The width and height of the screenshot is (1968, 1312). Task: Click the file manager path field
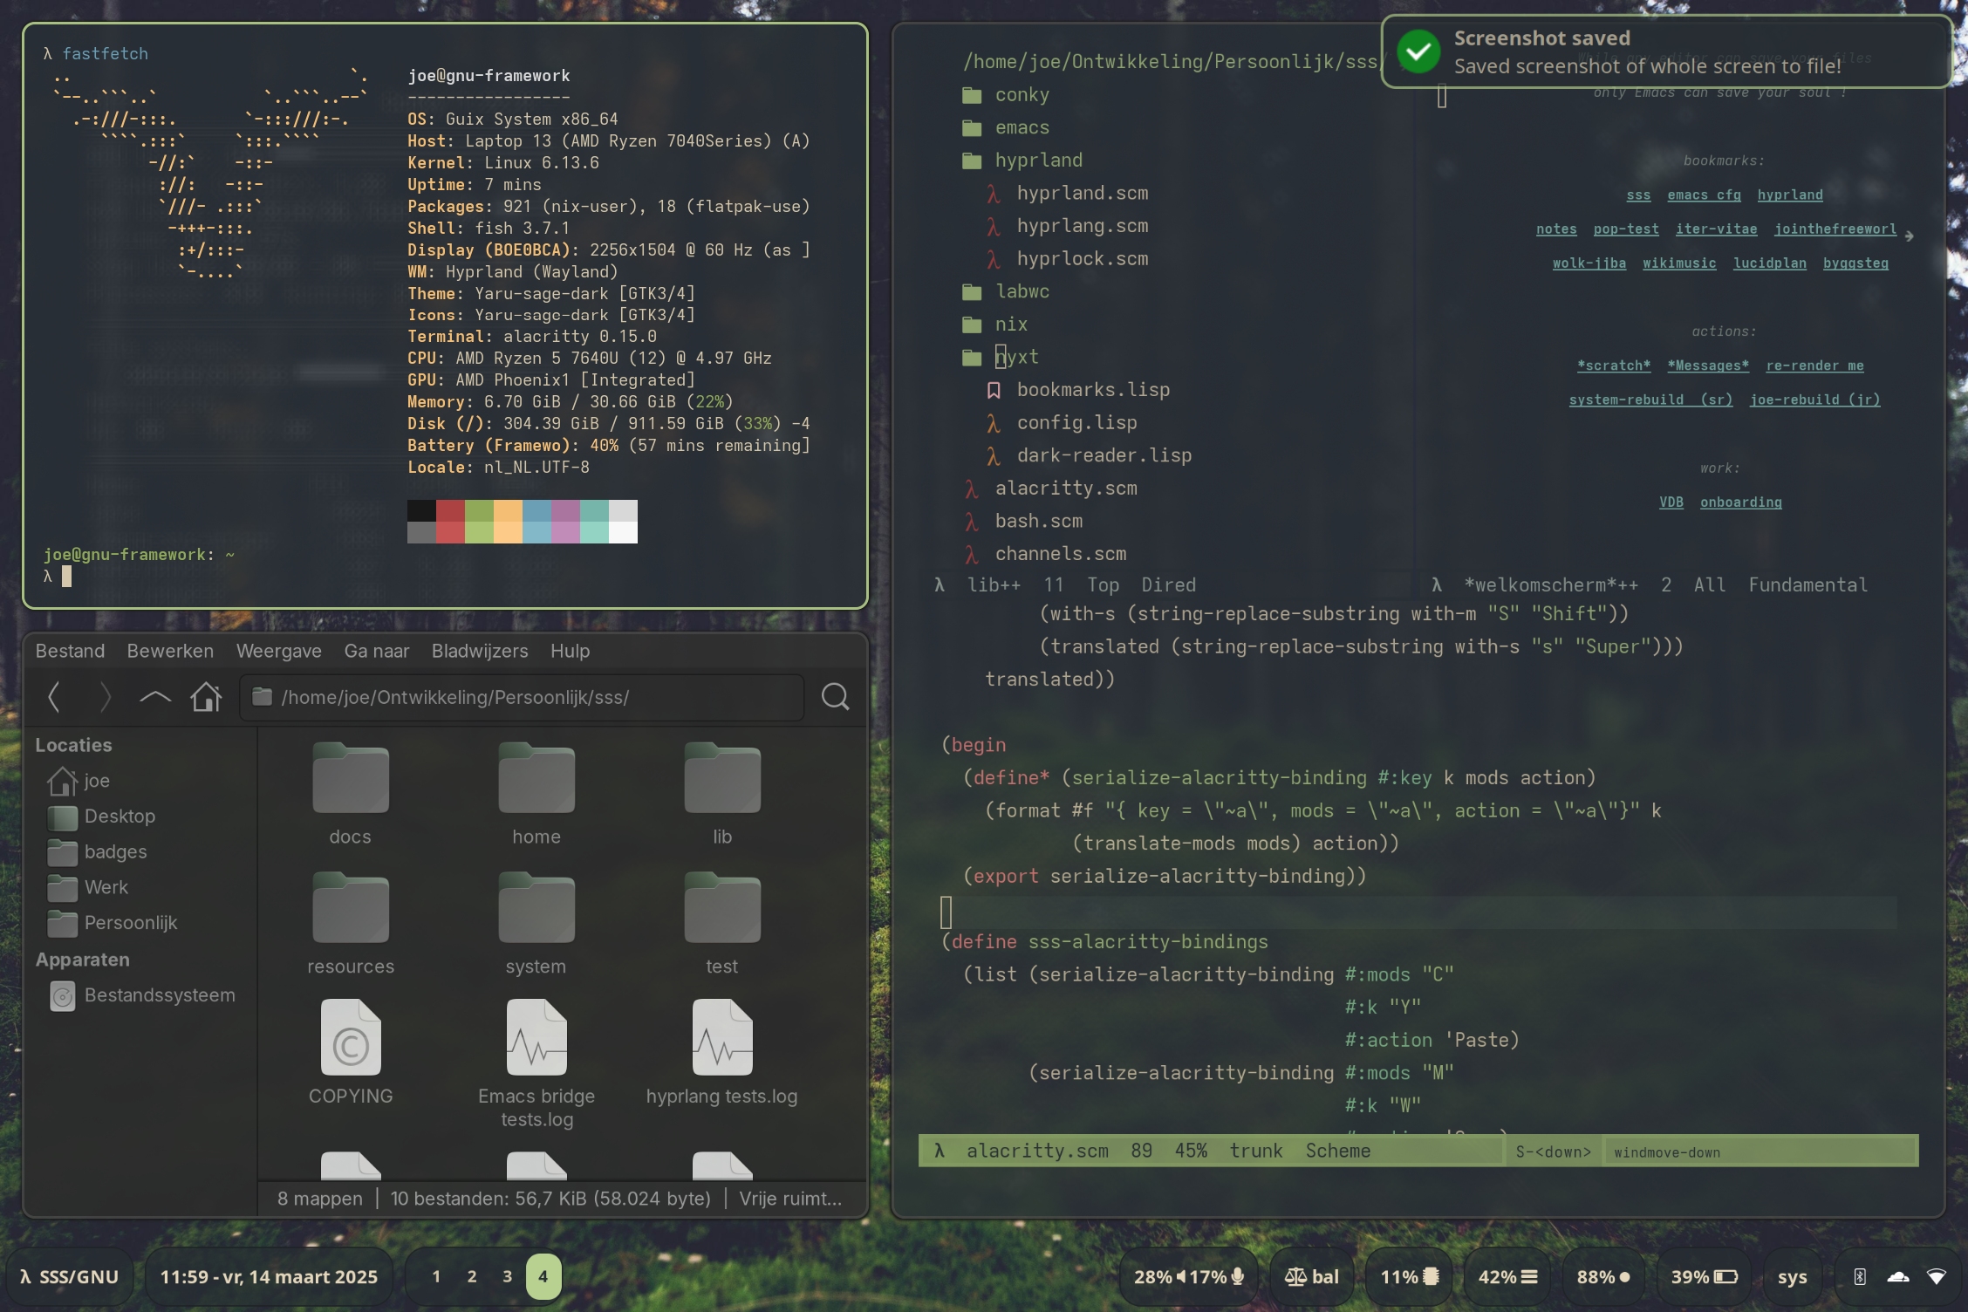pyautogui.click(x=522, y=697)
